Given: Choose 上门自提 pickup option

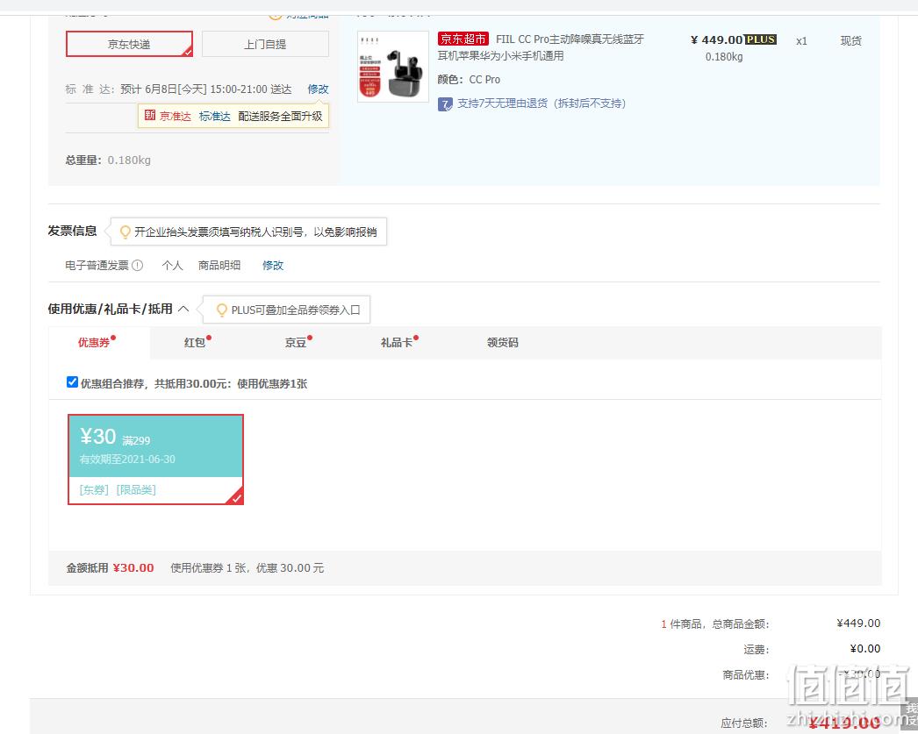Looking at the screenshot, I should (265, 44).
